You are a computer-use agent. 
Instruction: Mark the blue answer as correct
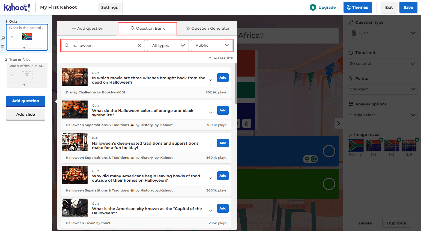329,151
